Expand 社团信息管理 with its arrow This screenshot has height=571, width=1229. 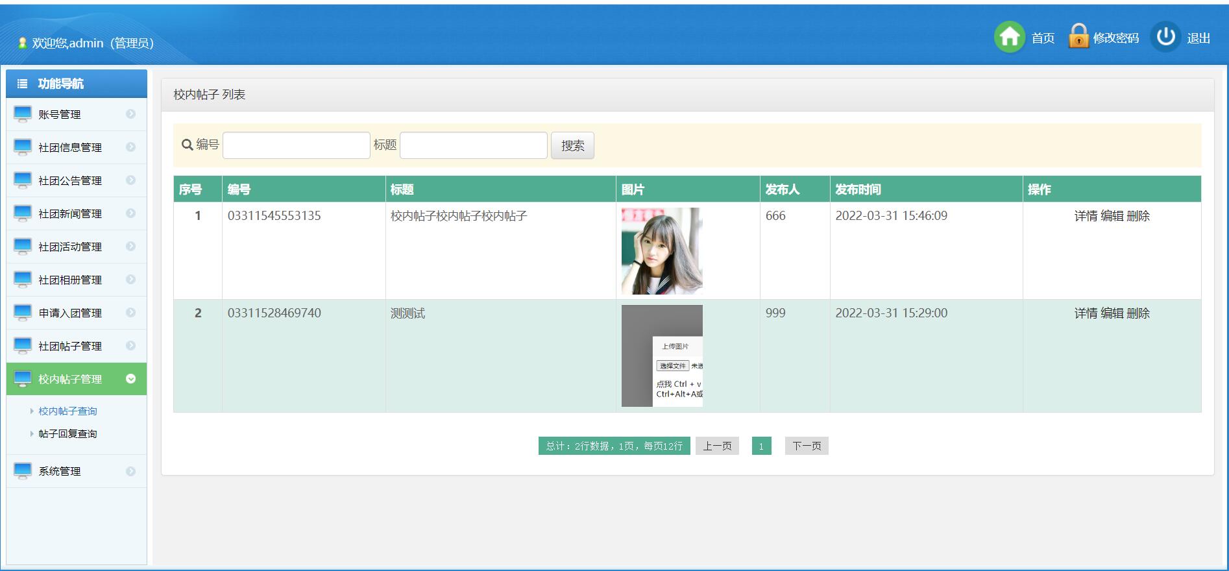click(130, 147)
